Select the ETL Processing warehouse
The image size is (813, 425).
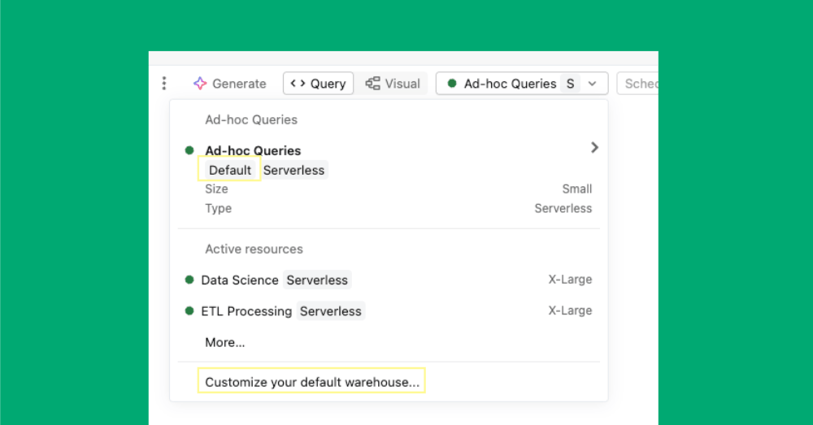(x=246, y=311)
